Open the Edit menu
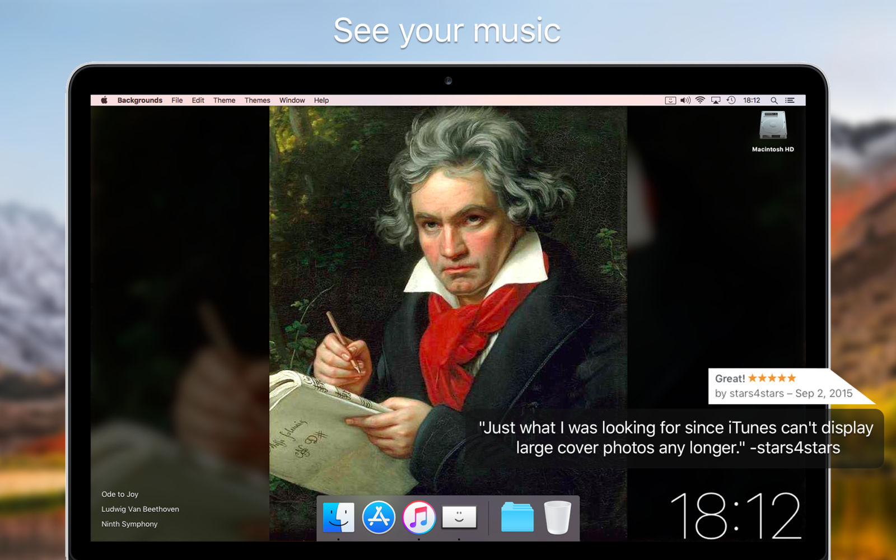The height and width of the screenshot is (560, 896). click(x=198, y=100)
